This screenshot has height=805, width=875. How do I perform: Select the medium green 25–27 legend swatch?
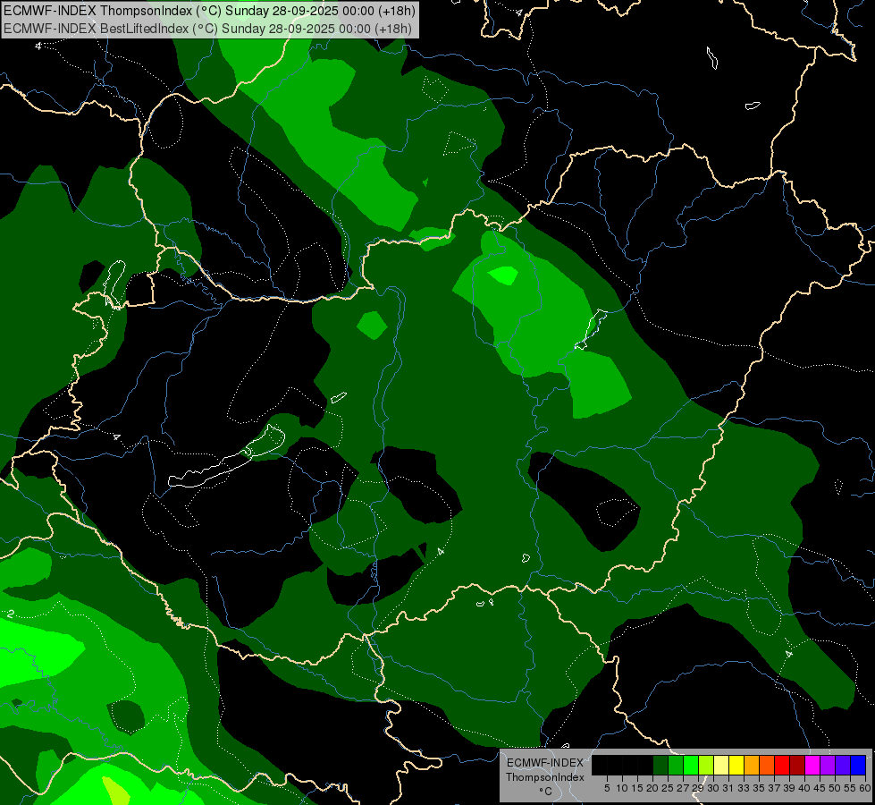(676, 765)
